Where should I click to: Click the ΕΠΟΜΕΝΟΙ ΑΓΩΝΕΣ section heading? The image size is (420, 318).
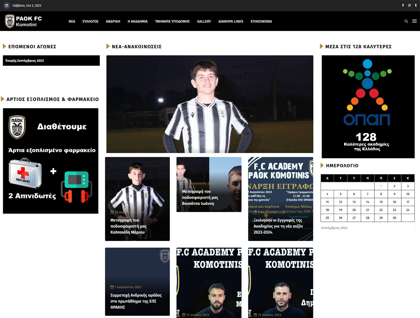click(32, 47)
